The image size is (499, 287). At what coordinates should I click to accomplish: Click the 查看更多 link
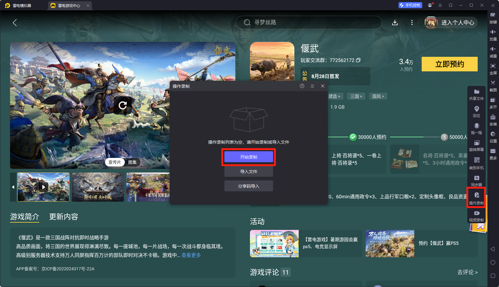coord(191,255)
